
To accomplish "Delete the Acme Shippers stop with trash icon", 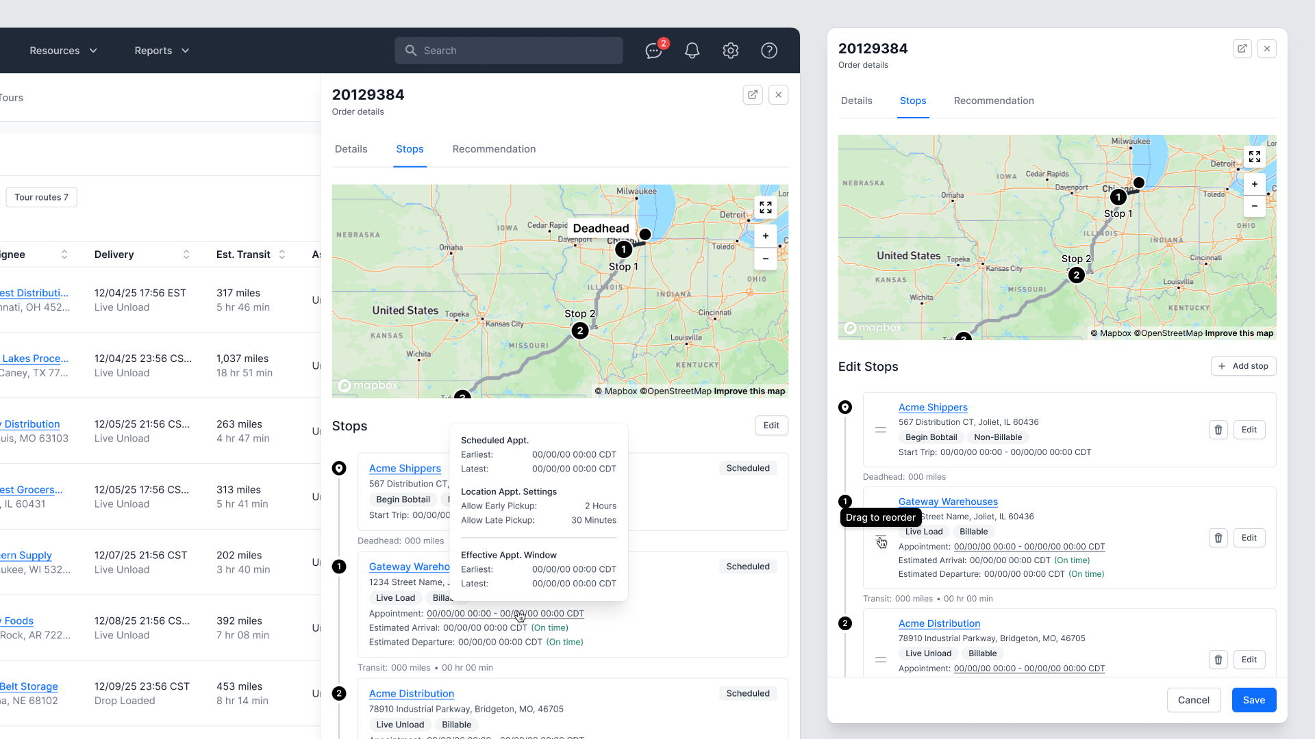I will 1218,430.
